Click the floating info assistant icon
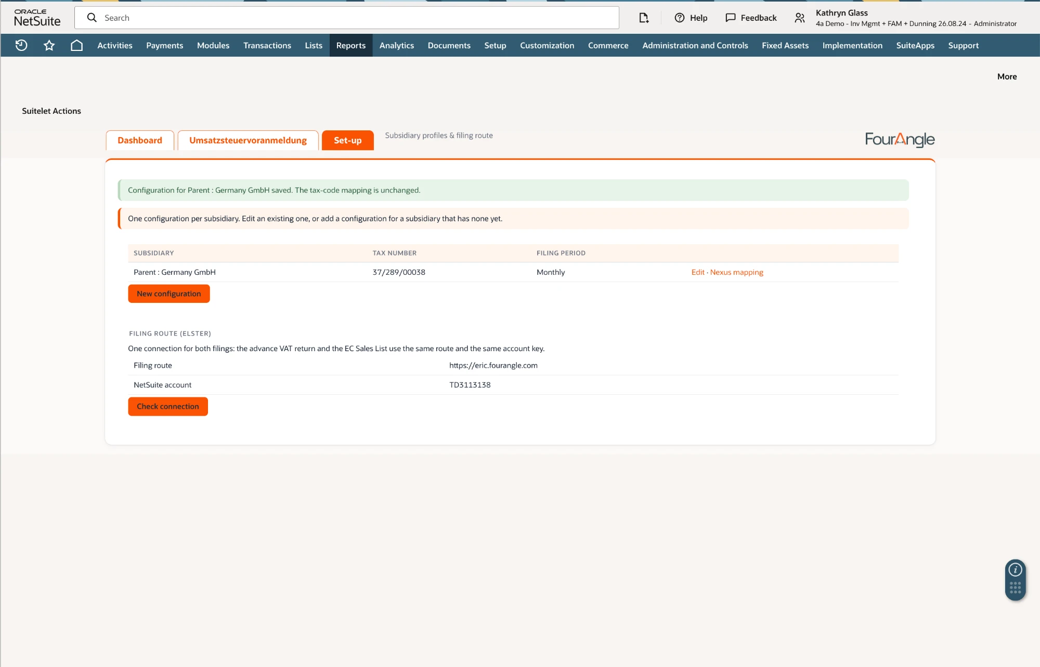Image resolution: width=1040 pixels, height=667 pixels. pos(1015,570)
